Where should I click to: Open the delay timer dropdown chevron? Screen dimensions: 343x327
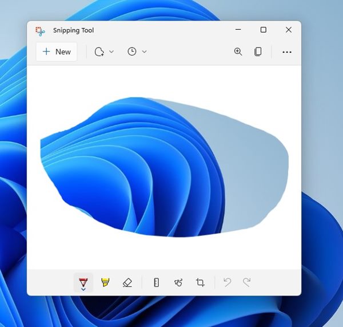[144, 52]
